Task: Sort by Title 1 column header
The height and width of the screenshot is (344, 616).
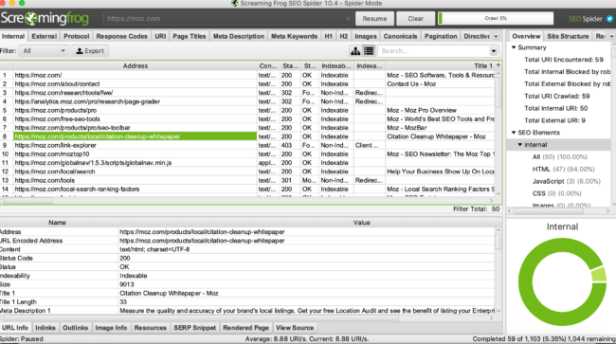Action: coord(440,65)
